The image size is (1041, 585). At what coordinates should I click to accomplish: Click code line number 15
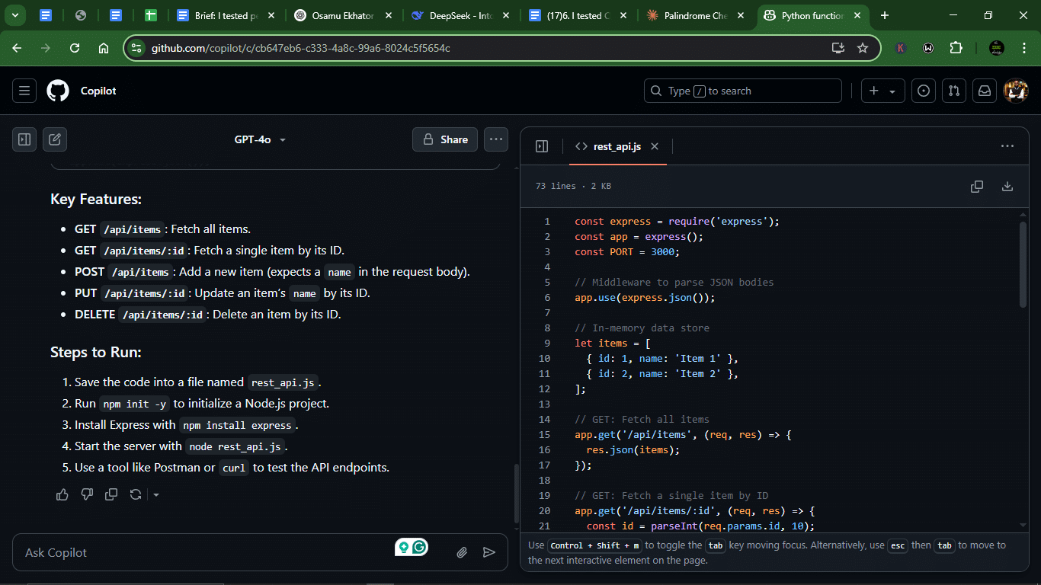pyautogui.click(x=544, y=435)
